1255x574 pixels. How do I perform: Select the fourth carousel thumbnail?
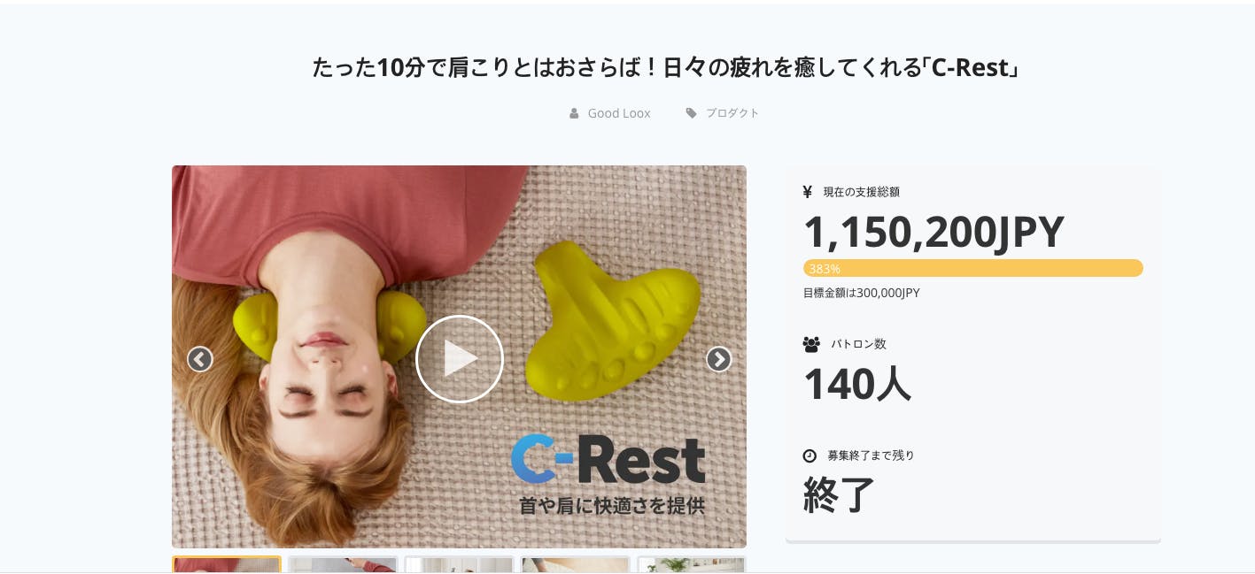pyautogui.click(x=575, y=564)
